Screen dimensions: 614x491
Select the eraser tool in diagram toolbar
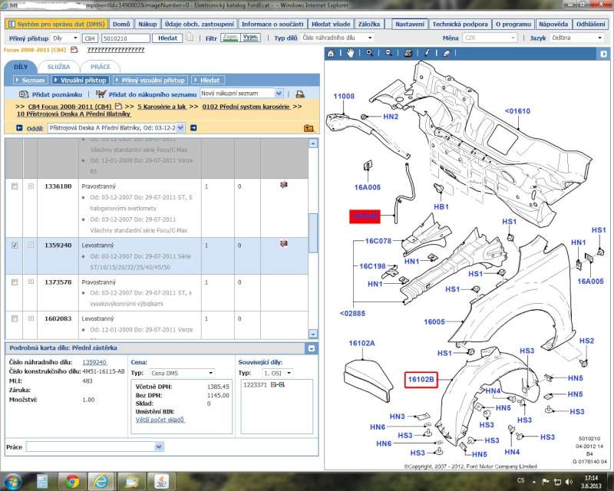tap(446, 53)
